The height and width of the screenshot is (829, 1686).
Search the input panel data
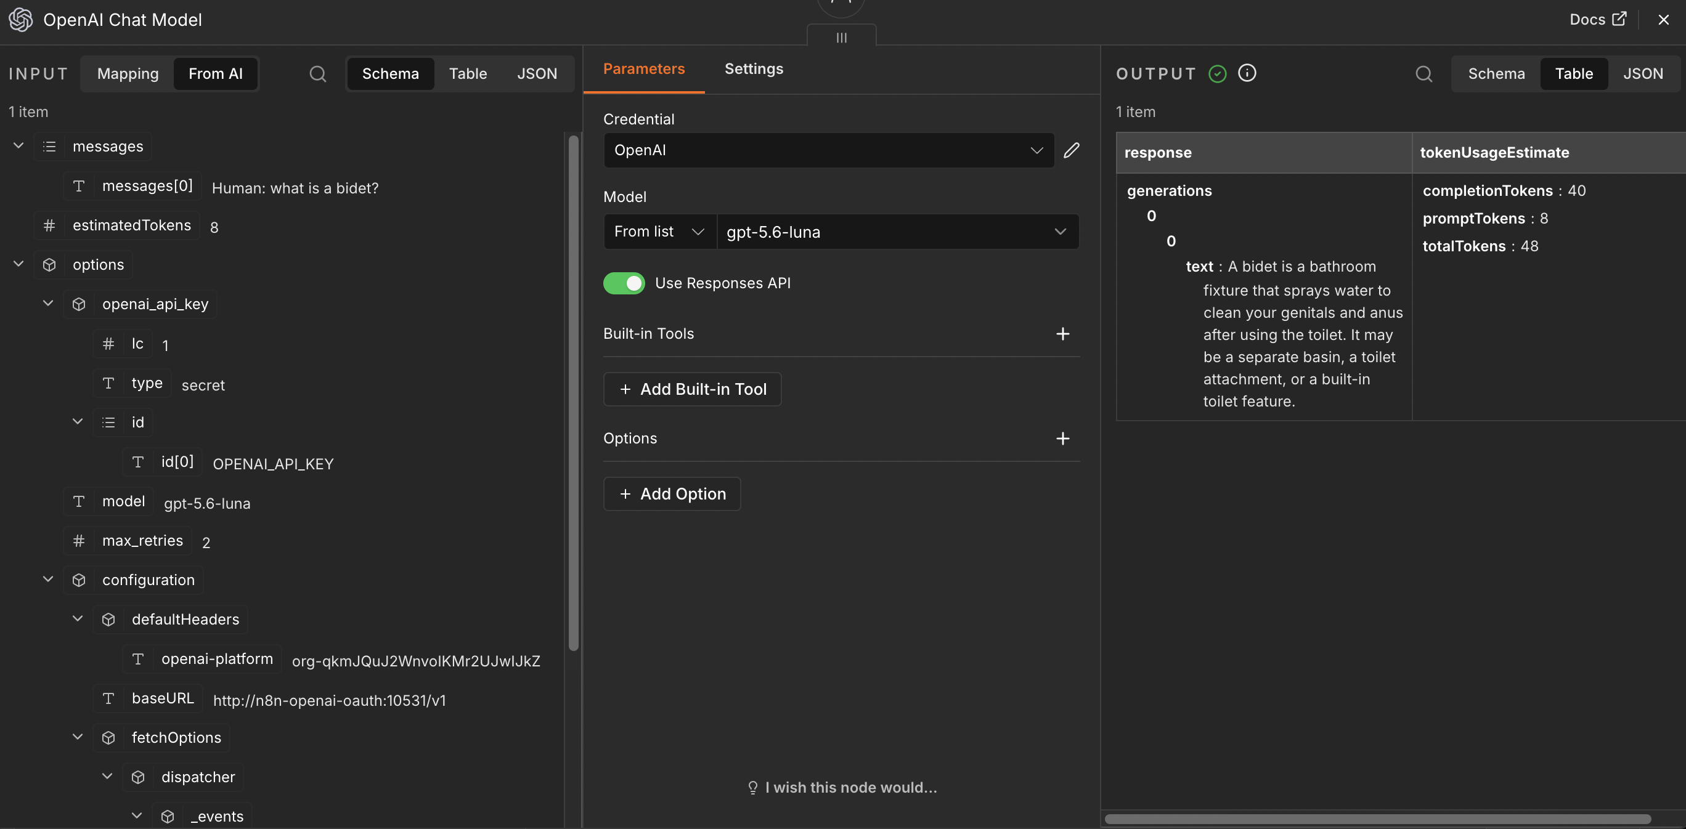coord(317,73)
